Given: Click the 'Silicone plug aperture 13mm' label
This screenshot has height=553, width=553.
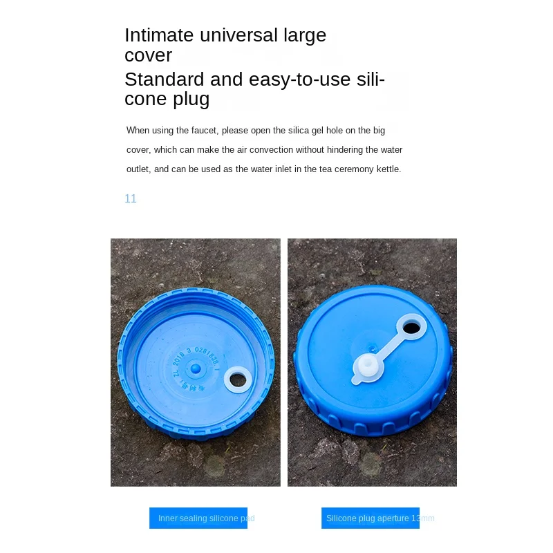Looking at the screenshot, I should coord(380,518).
